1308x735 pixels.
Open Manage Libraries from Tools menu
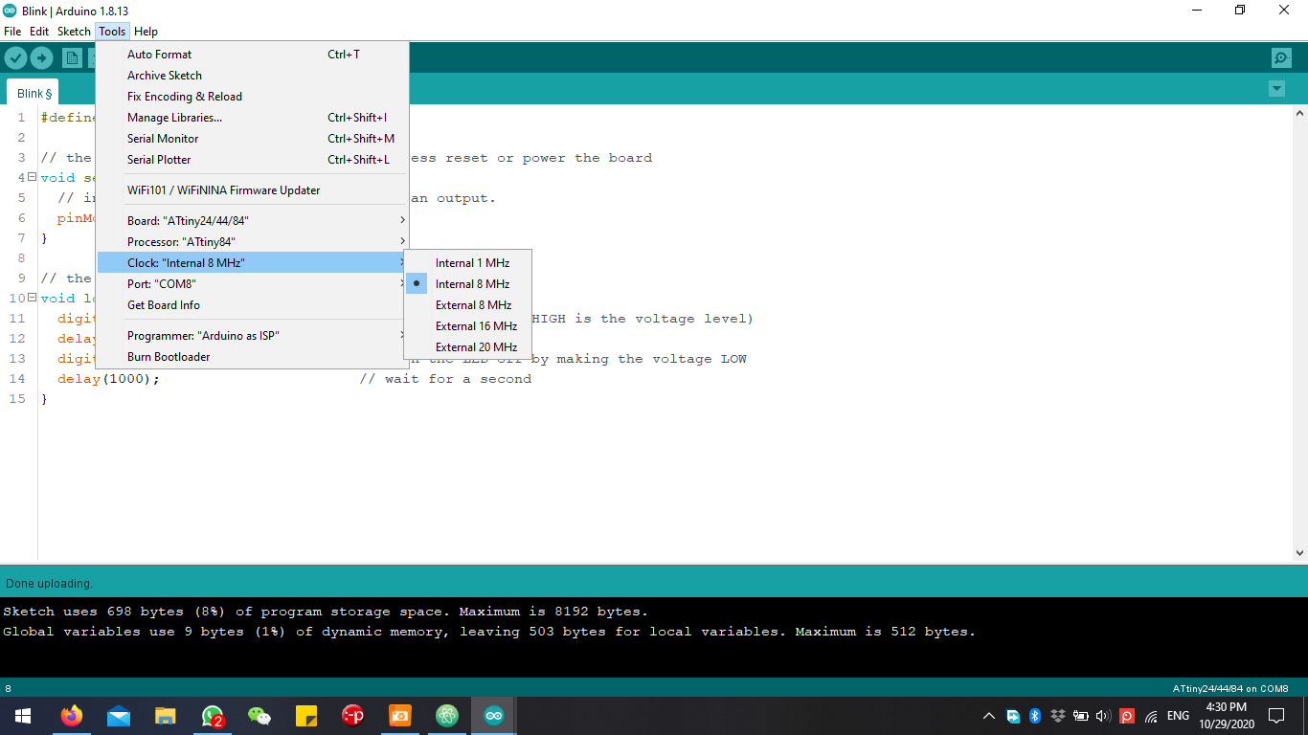tap(253, 118)
